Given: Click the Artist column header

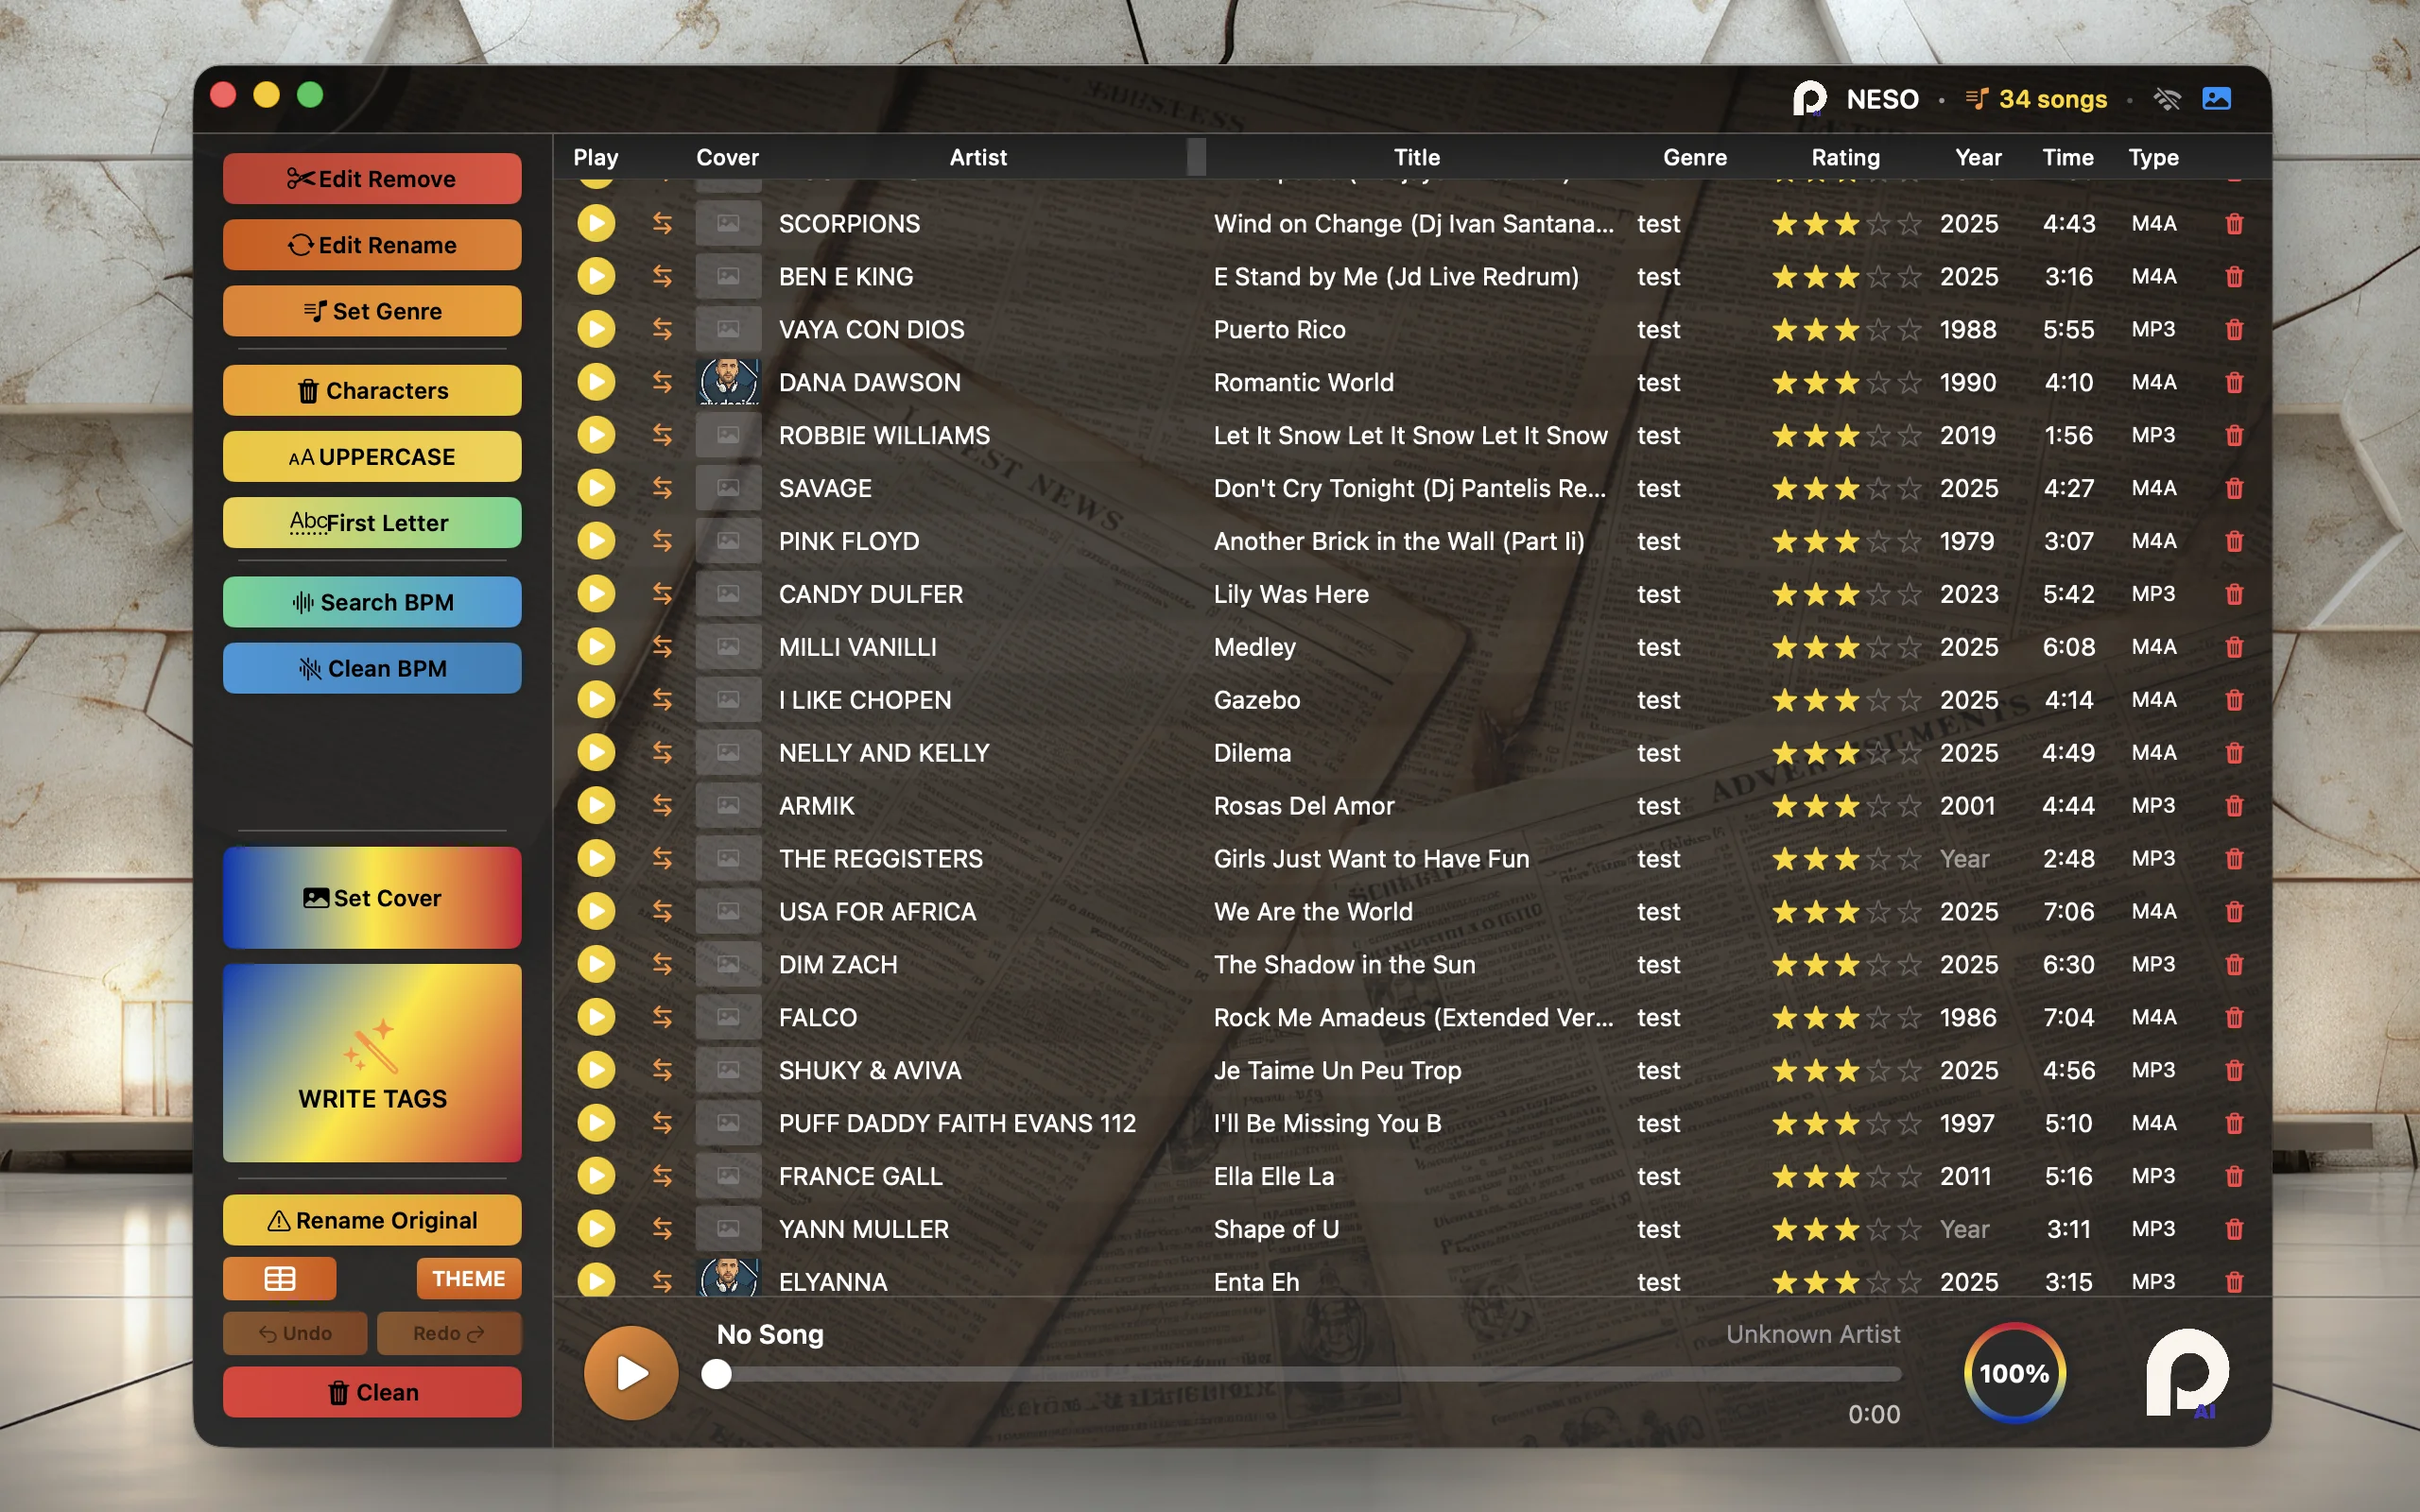Looking at the screenshot, I should click(977, 157).
